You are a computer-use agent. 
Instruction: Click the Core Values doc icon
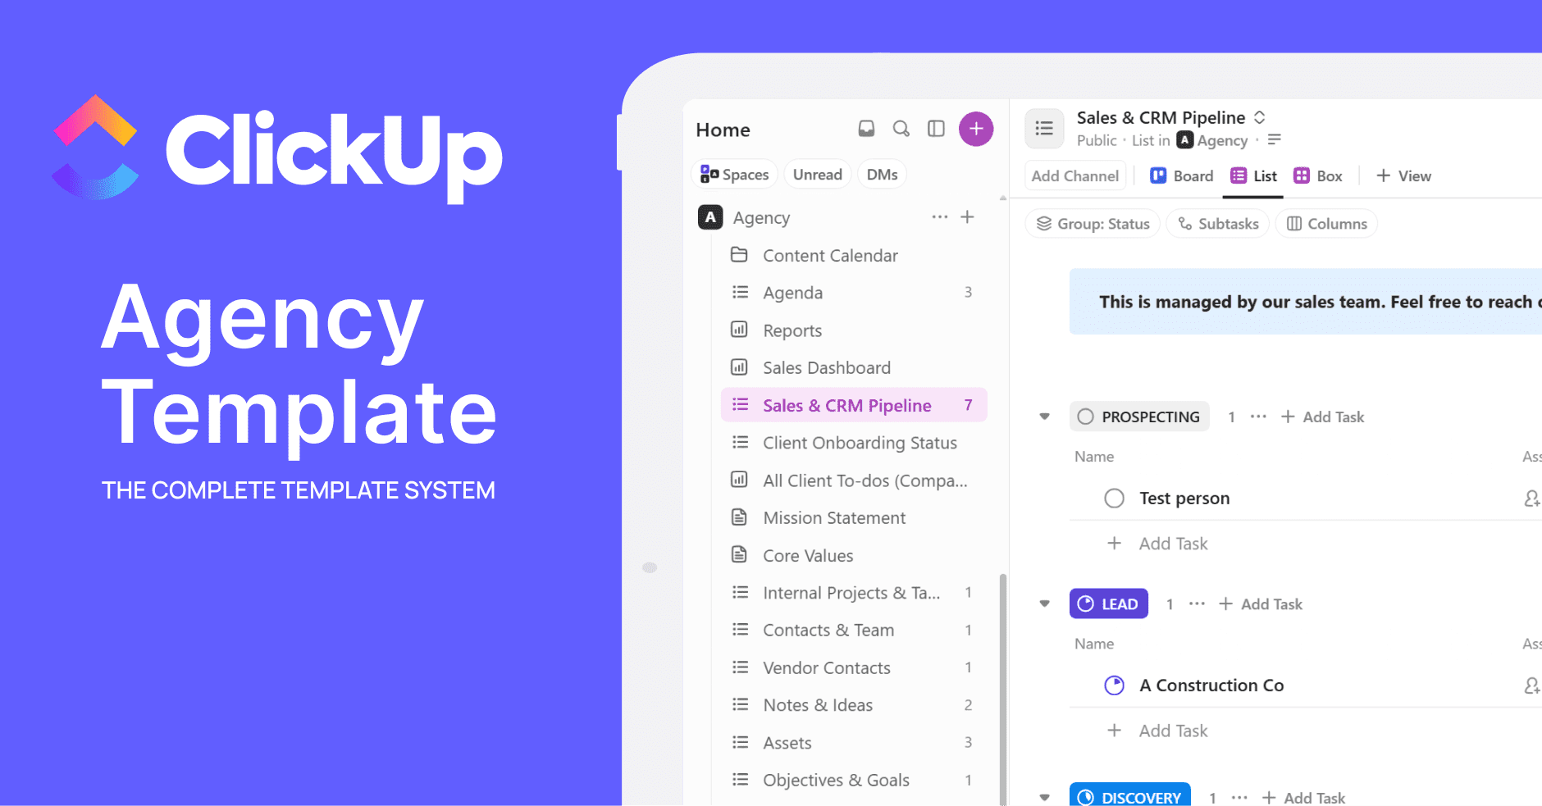(739, 555)
